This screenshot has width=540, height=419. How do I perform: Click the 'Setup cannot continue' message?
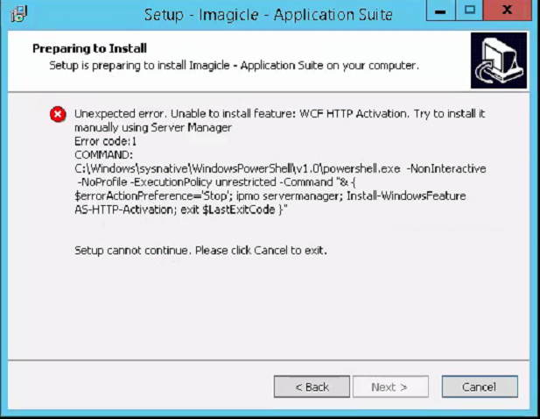tap(200, 250)
